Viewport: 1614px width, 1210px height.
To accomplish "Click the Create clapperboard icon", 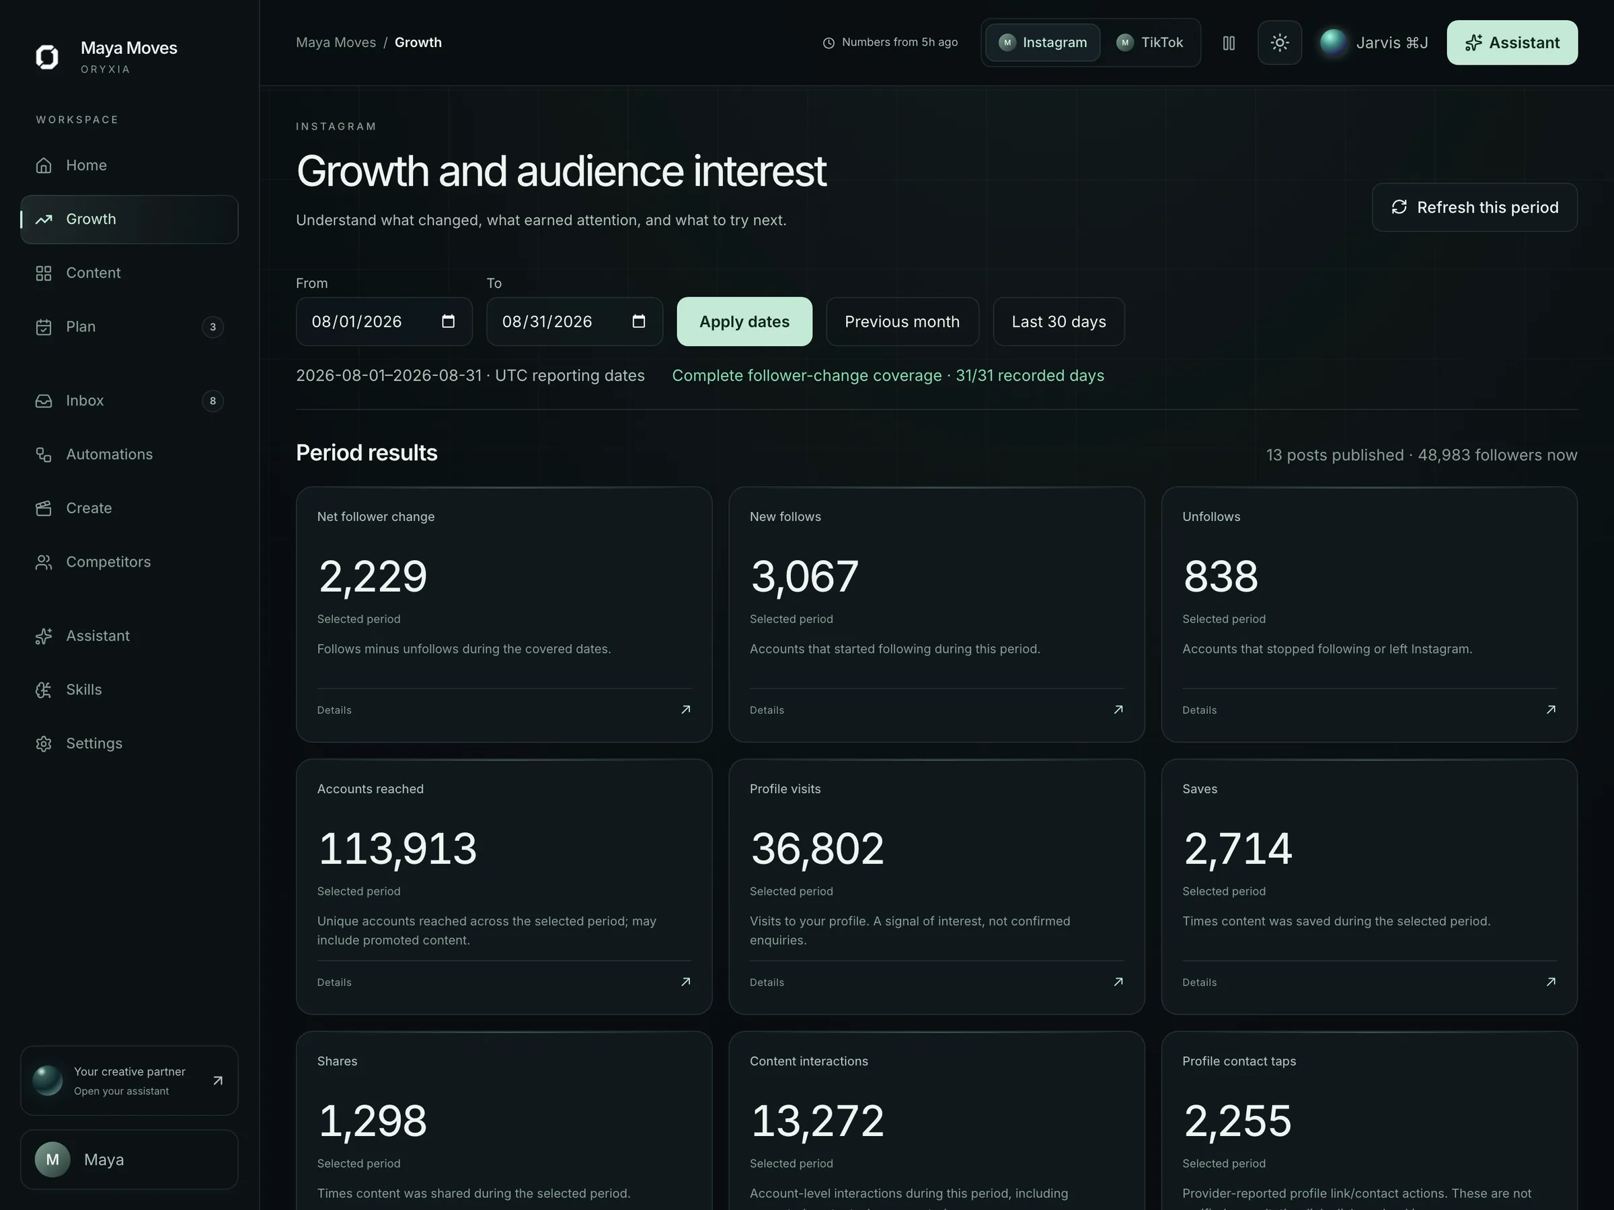I will tap(44, 508).
